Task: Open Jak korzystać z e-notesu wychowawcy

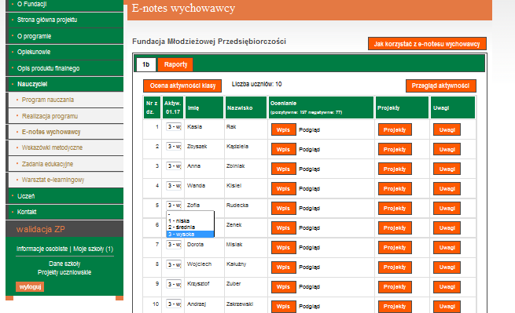Action: click(x=427, y=44)
